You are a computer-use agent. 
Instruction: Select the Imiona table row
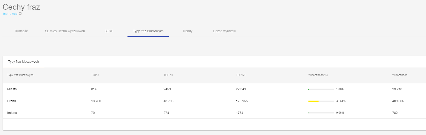(214, 113)
